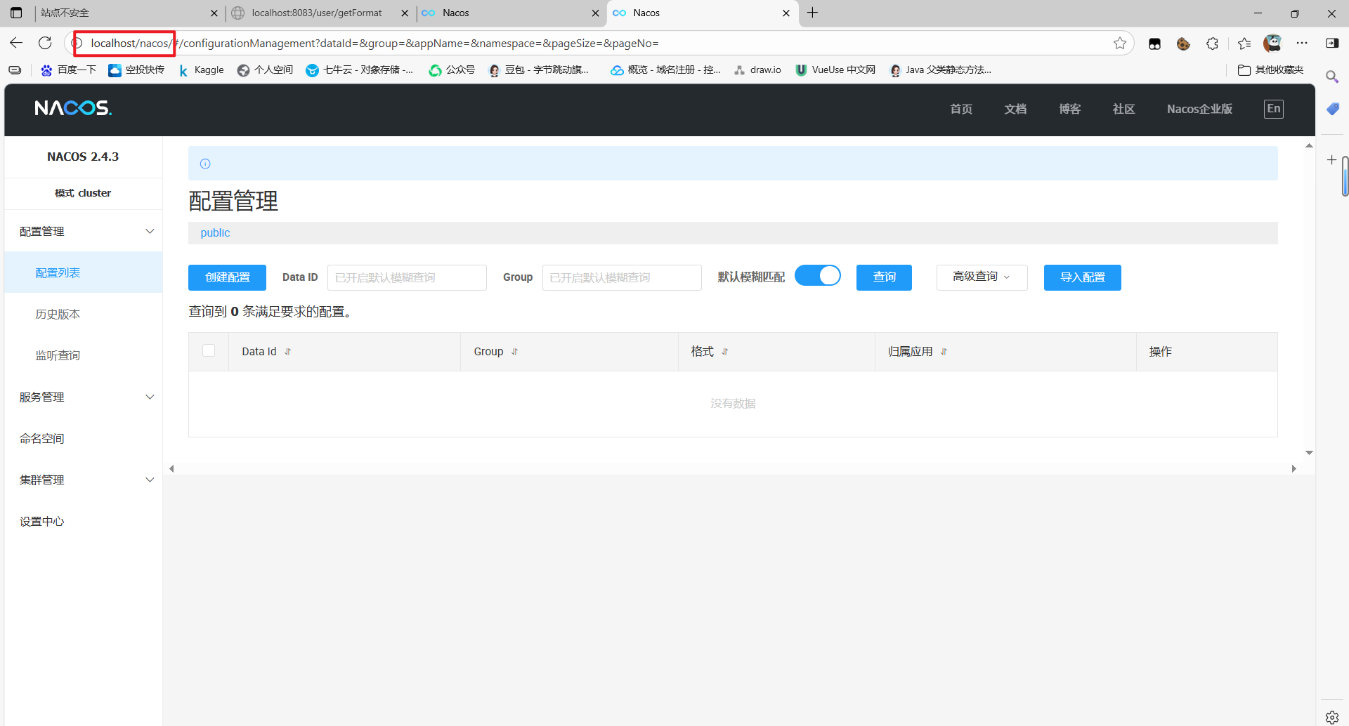Click 导入配置 button

point(1082,277)
